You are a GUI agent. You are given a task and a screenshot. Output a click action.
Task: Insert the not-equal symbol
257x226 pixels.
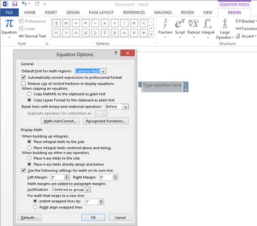[85, 23]
